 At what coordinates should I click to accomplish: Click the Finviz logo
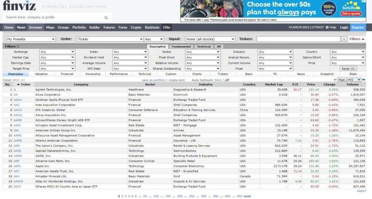[19, 5]
